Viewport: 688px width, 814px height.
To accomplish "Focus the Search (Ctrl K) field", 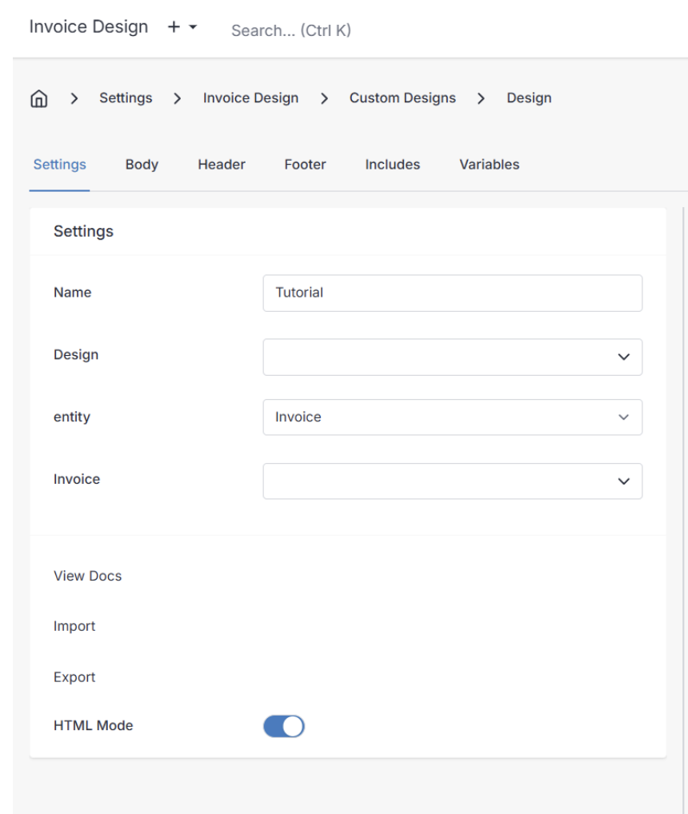I will [290, 30].
